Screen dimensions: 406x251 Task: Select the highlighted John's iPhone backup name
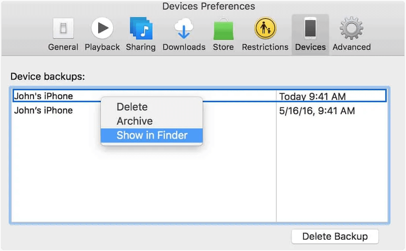tap(43, 96)
